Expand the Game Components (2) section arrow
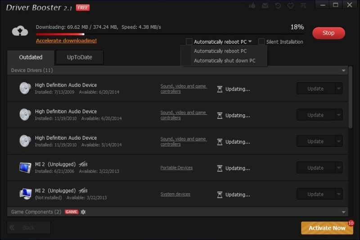360x240 pixels. 343,212
